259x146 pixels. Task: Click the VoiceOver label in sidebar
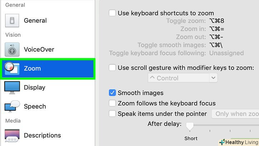(x=39, y=49)
